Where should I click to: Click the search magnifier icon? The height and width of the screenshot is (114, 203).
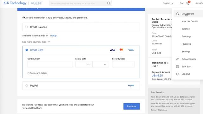click(x=109, y=3)
